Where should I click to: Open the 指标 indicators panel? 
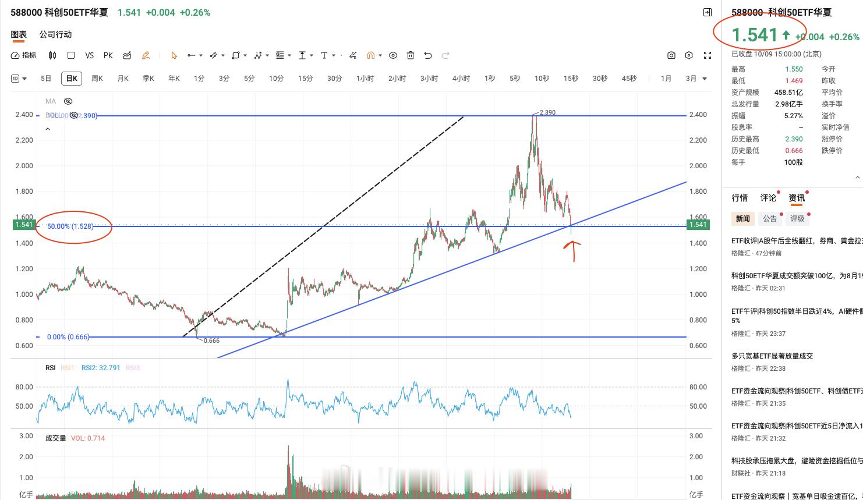tap(23, 55)
